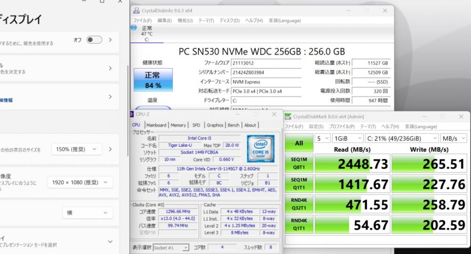Click the green All benchmark button
Viewport: 471px width, 254px height.
coord(299,143)
